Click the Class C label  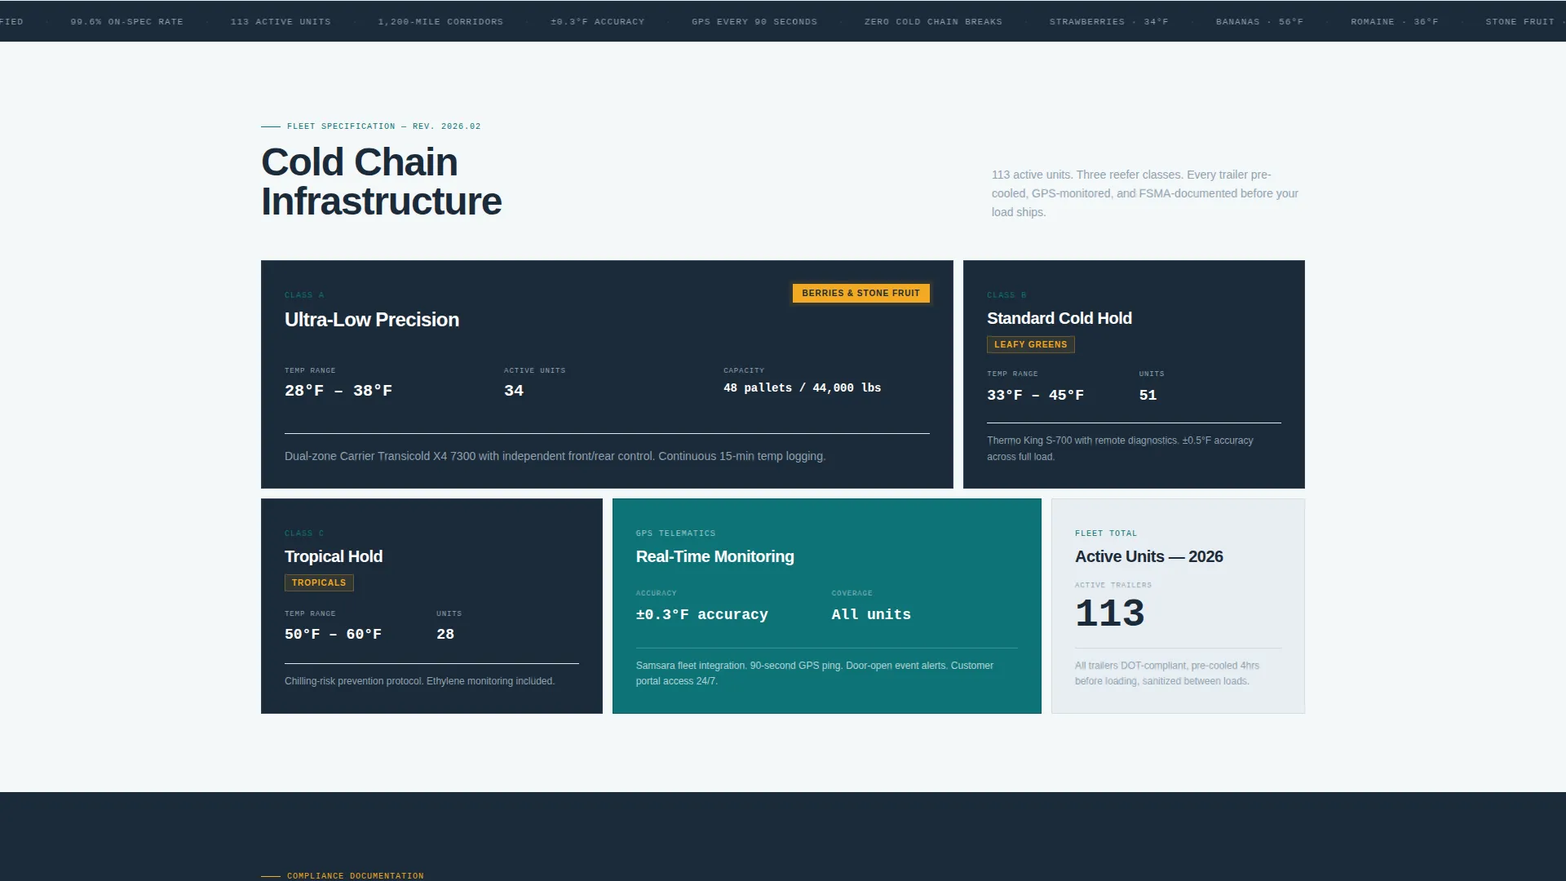click(304, 533)
